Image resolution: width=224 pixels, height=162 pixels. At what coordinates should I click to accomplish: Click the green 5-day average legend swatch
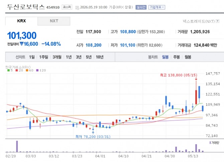9,70
